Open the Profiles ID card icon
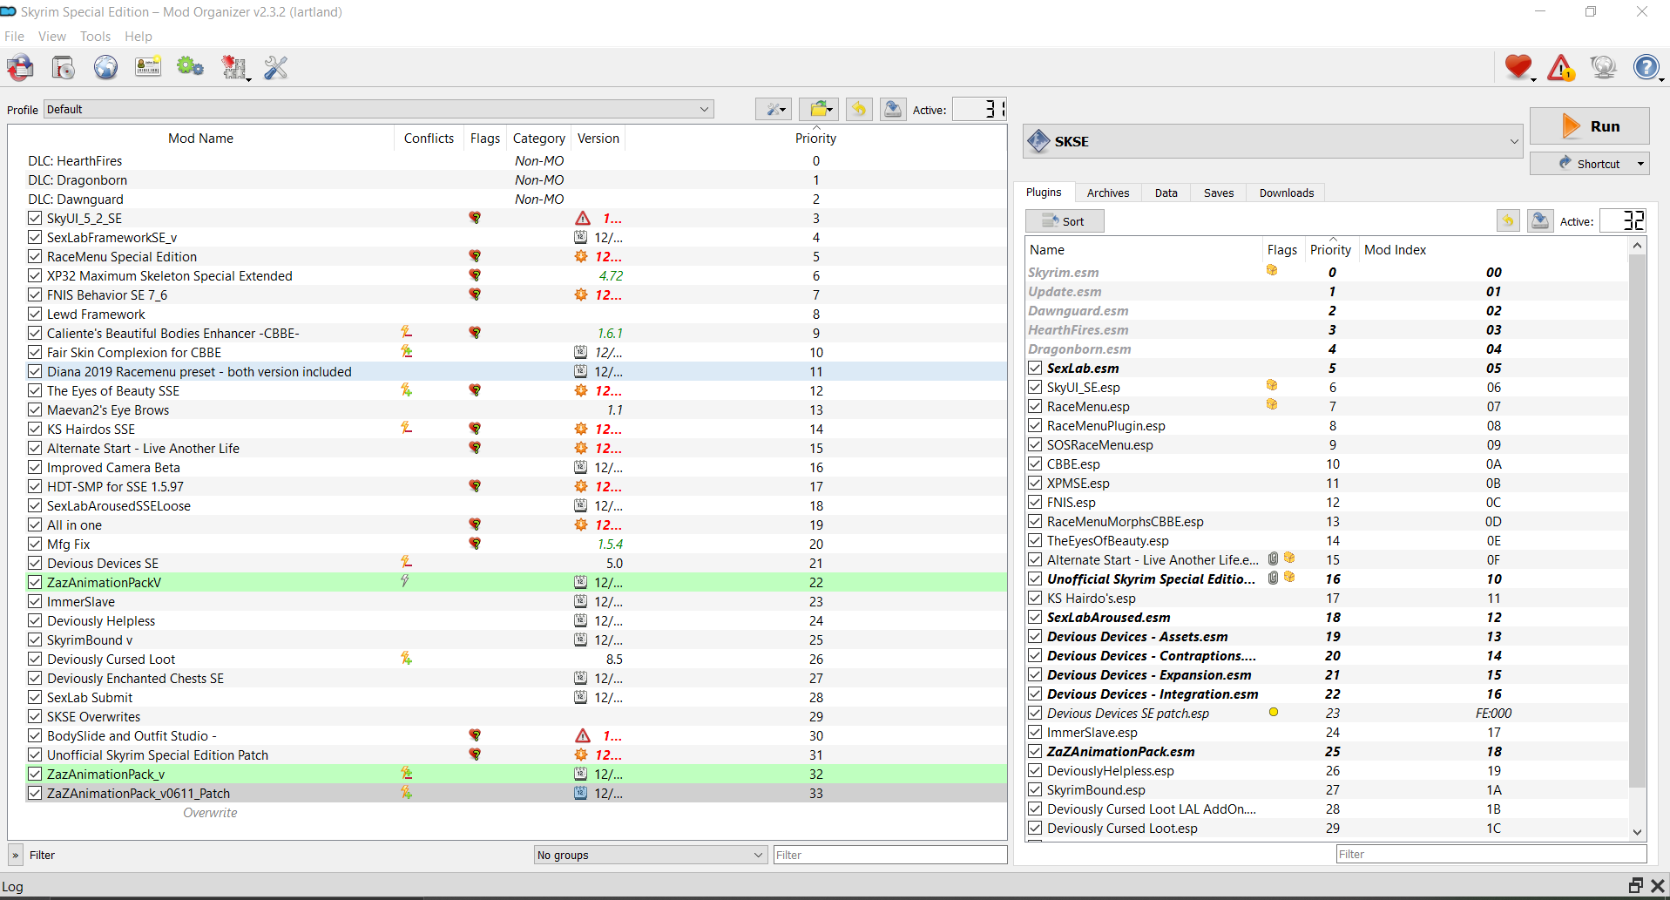 148,68
